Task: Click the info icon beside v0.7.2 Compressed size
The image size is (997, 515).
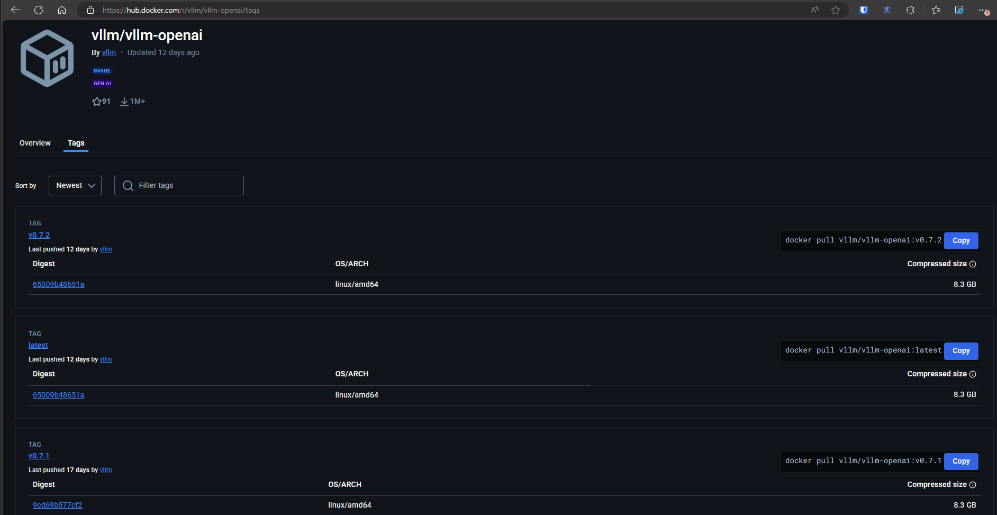Action: [x=973, y=264]
